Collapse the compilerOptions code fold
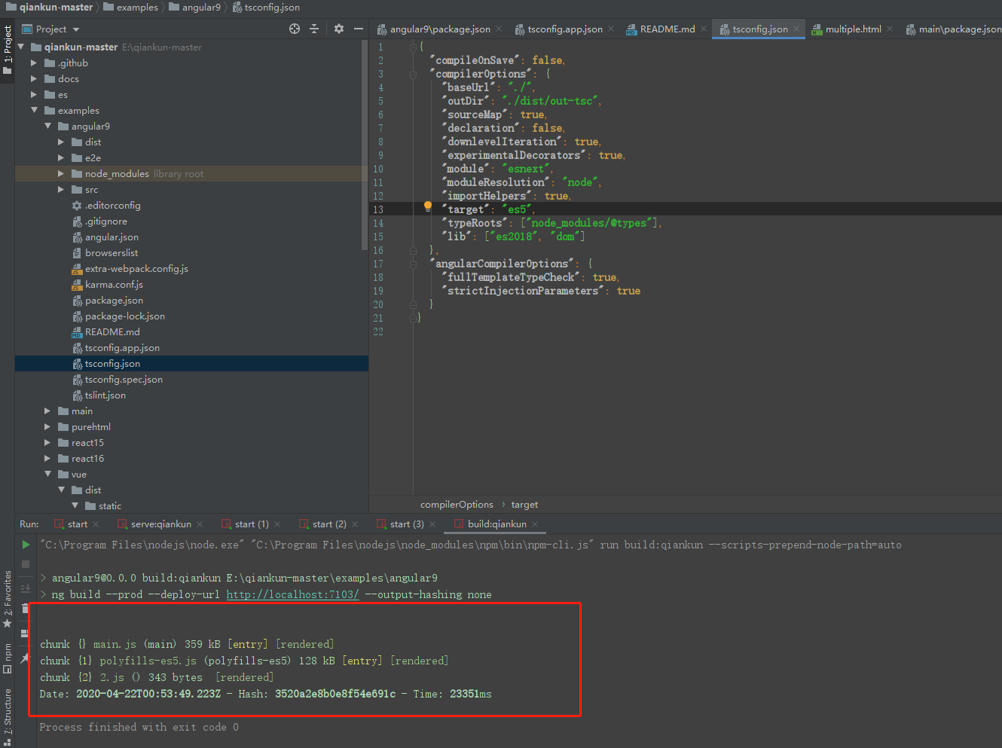Image resolution: width=1002 pixels, height=748 pixels. [x=411, y=73]
